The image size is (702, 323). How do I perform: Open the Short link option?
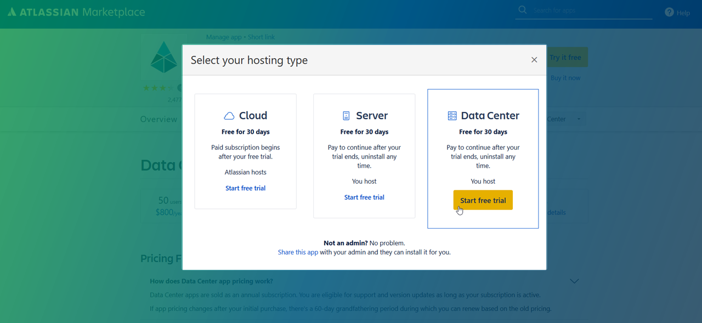coord(262,37)
